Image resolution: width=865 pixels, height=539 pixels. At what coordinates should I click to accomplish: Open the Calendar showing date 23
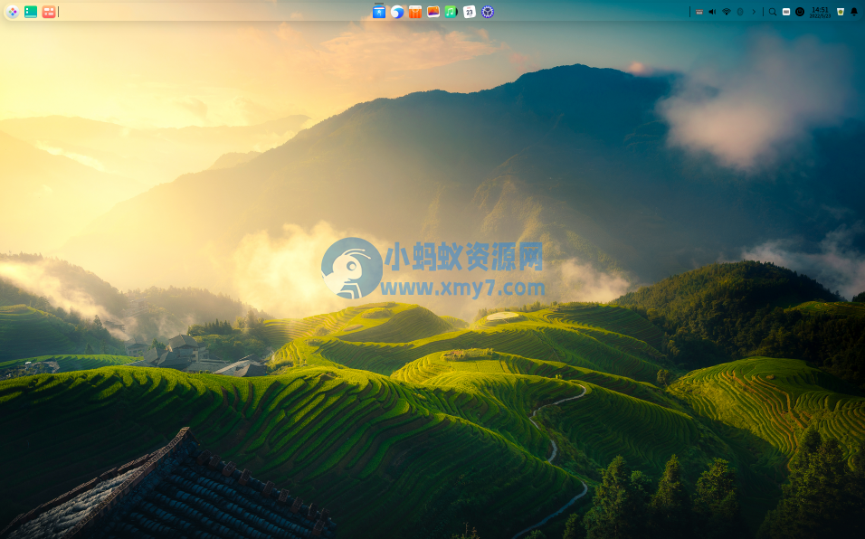point(469,12)
